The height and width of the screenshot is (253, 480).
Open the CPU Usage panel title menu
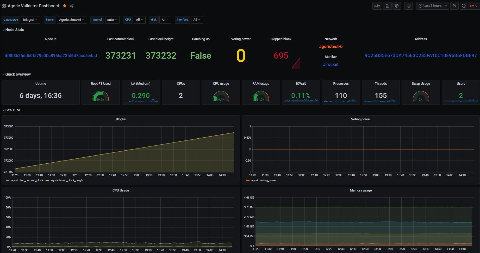tap(121, 190)
